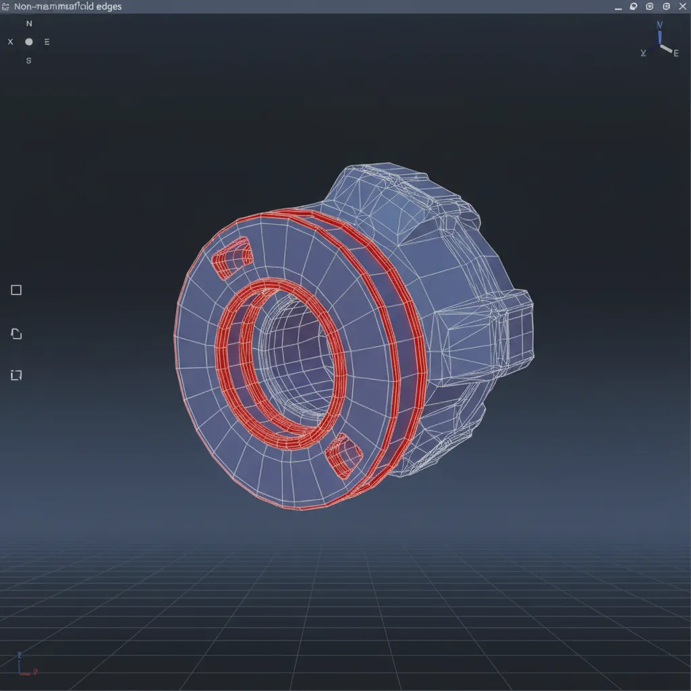
Task: Click the Non-manifold edges panel icon
Action: (x=5, y=6)
